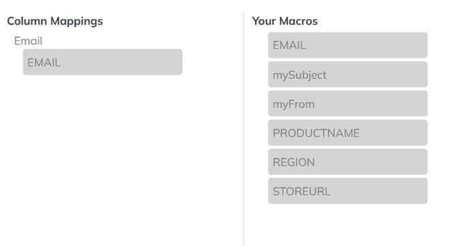The image size is (468, 246).
Task: Select the EMAIL macro in Your Macros
Action: (x=348, y=46)
